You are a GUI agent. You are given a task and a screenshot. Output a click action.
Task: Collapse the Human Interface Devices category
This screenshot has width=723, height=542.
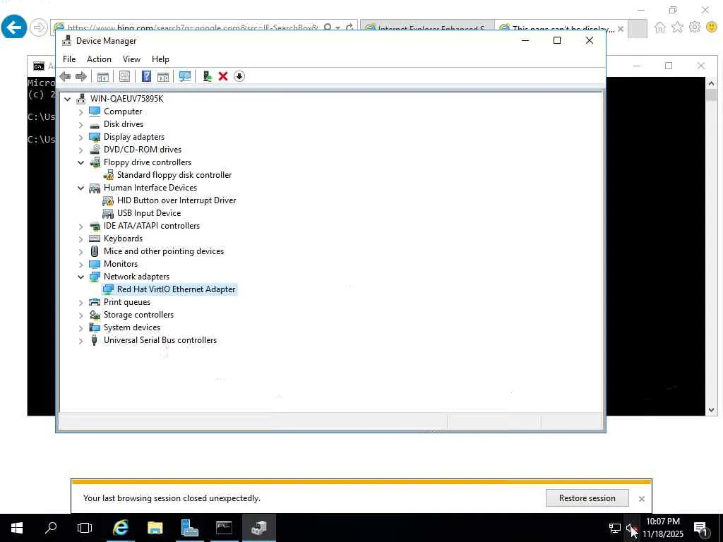pyautogui.click(x=80, y=188)
